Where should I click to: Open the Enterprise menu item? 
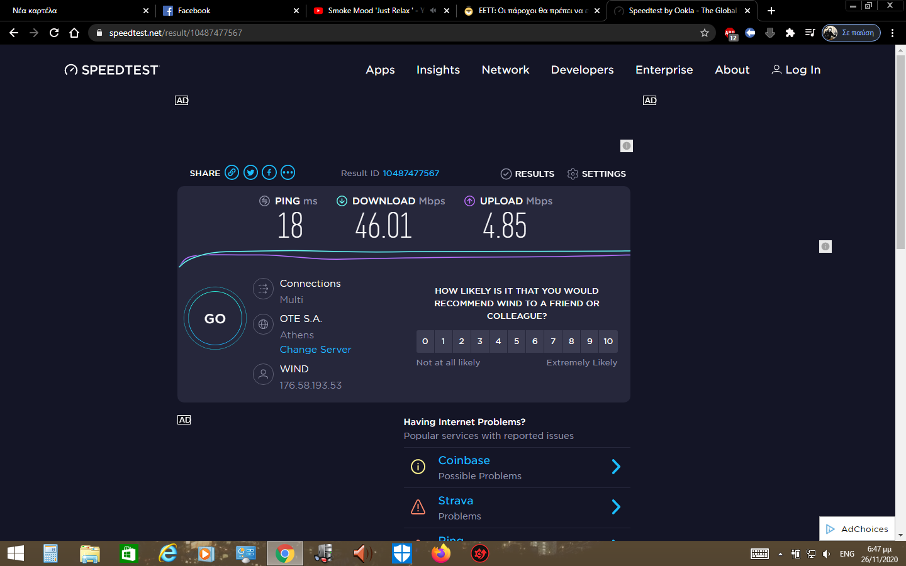coord(664,70)
